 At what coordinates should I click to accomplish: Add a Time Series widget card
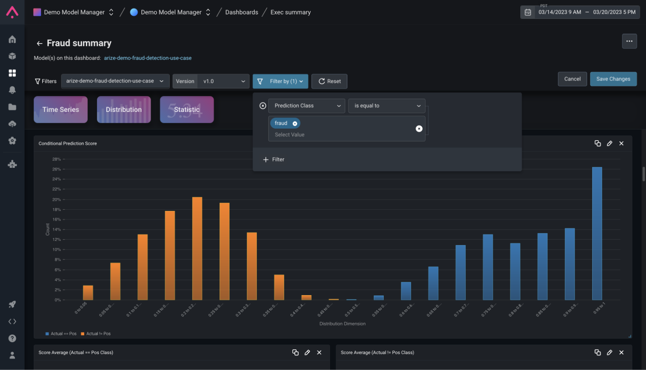[61, 110]
